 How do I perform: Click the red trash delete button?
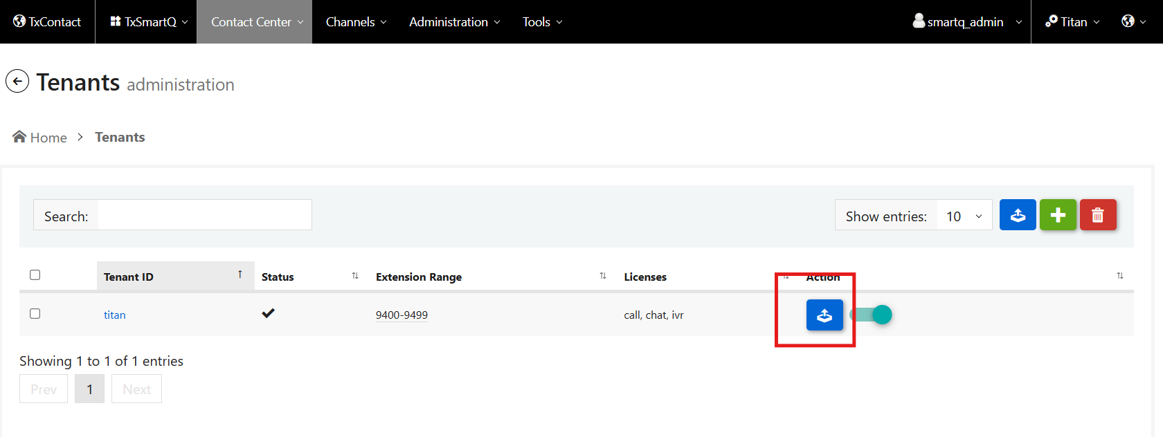click(x=1097, y=215)
